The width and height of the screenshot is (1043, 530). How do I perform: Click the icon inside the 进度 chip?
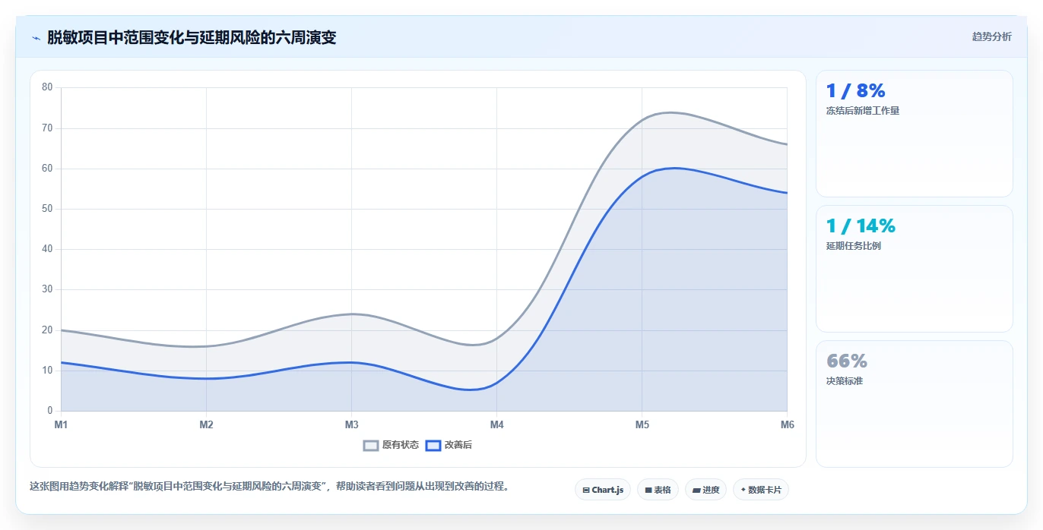[696, 491]
